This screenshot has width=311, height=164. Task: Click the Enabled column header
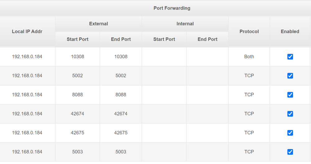point(290,31)
